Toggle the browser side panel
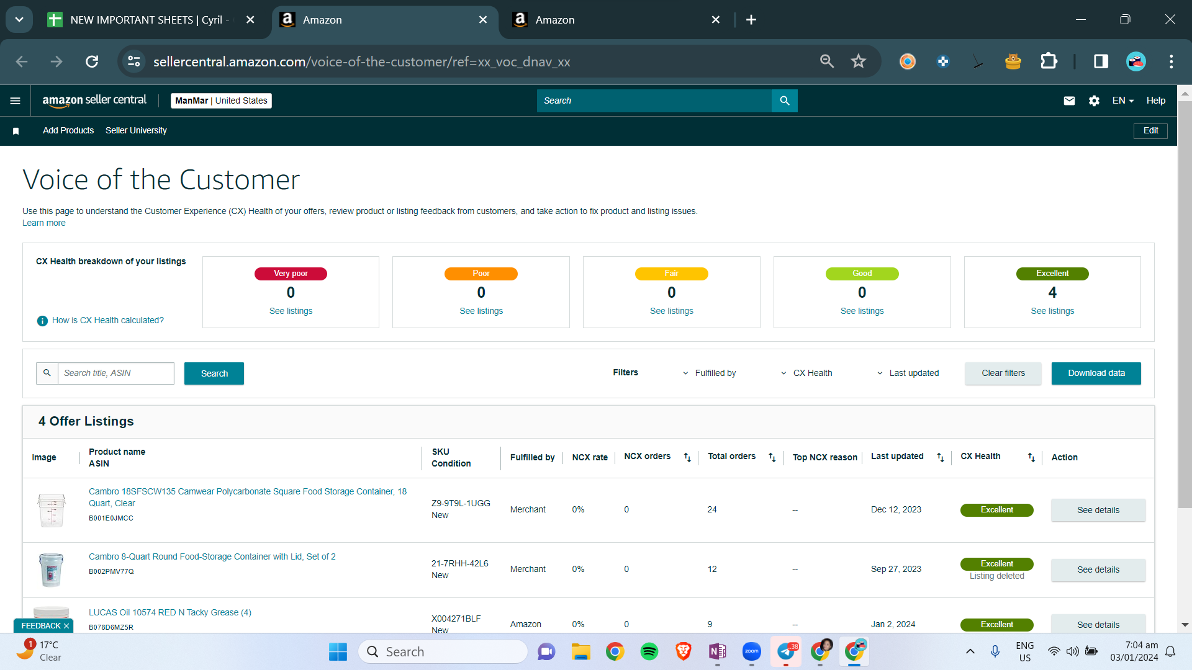1192x670 pixels. (x=1101, y=61)
